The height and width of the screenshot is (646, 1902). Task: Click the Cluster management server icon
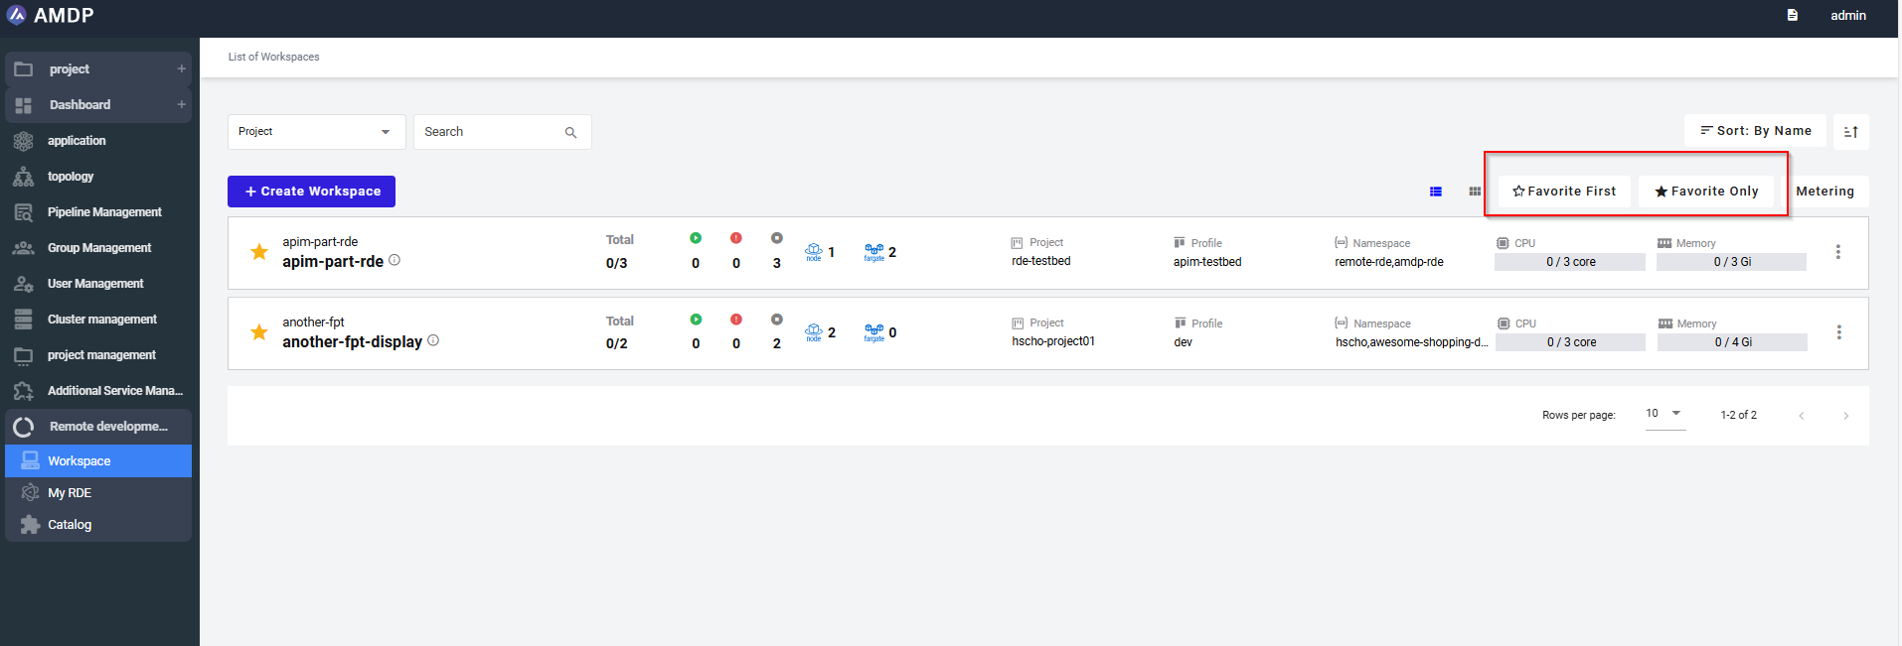[x=23, y=320]
